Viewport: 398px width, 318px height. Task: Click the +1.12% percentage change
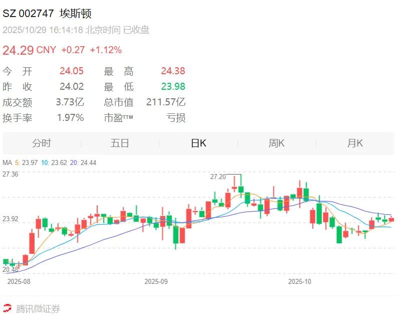[x=106, y=50]
